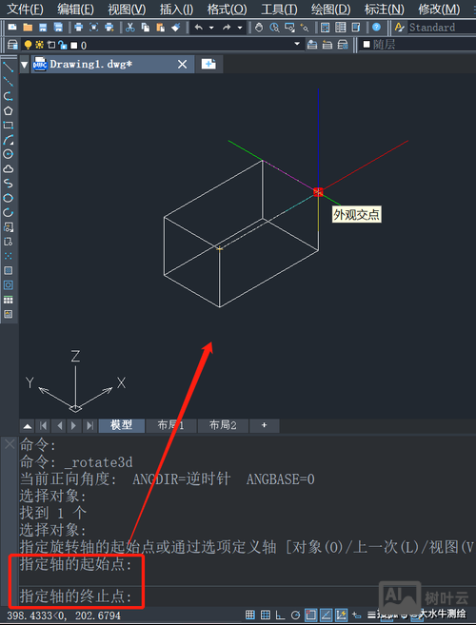
Task: Switch to the 布局2 layout tab
Action: (x=223, y=425)
